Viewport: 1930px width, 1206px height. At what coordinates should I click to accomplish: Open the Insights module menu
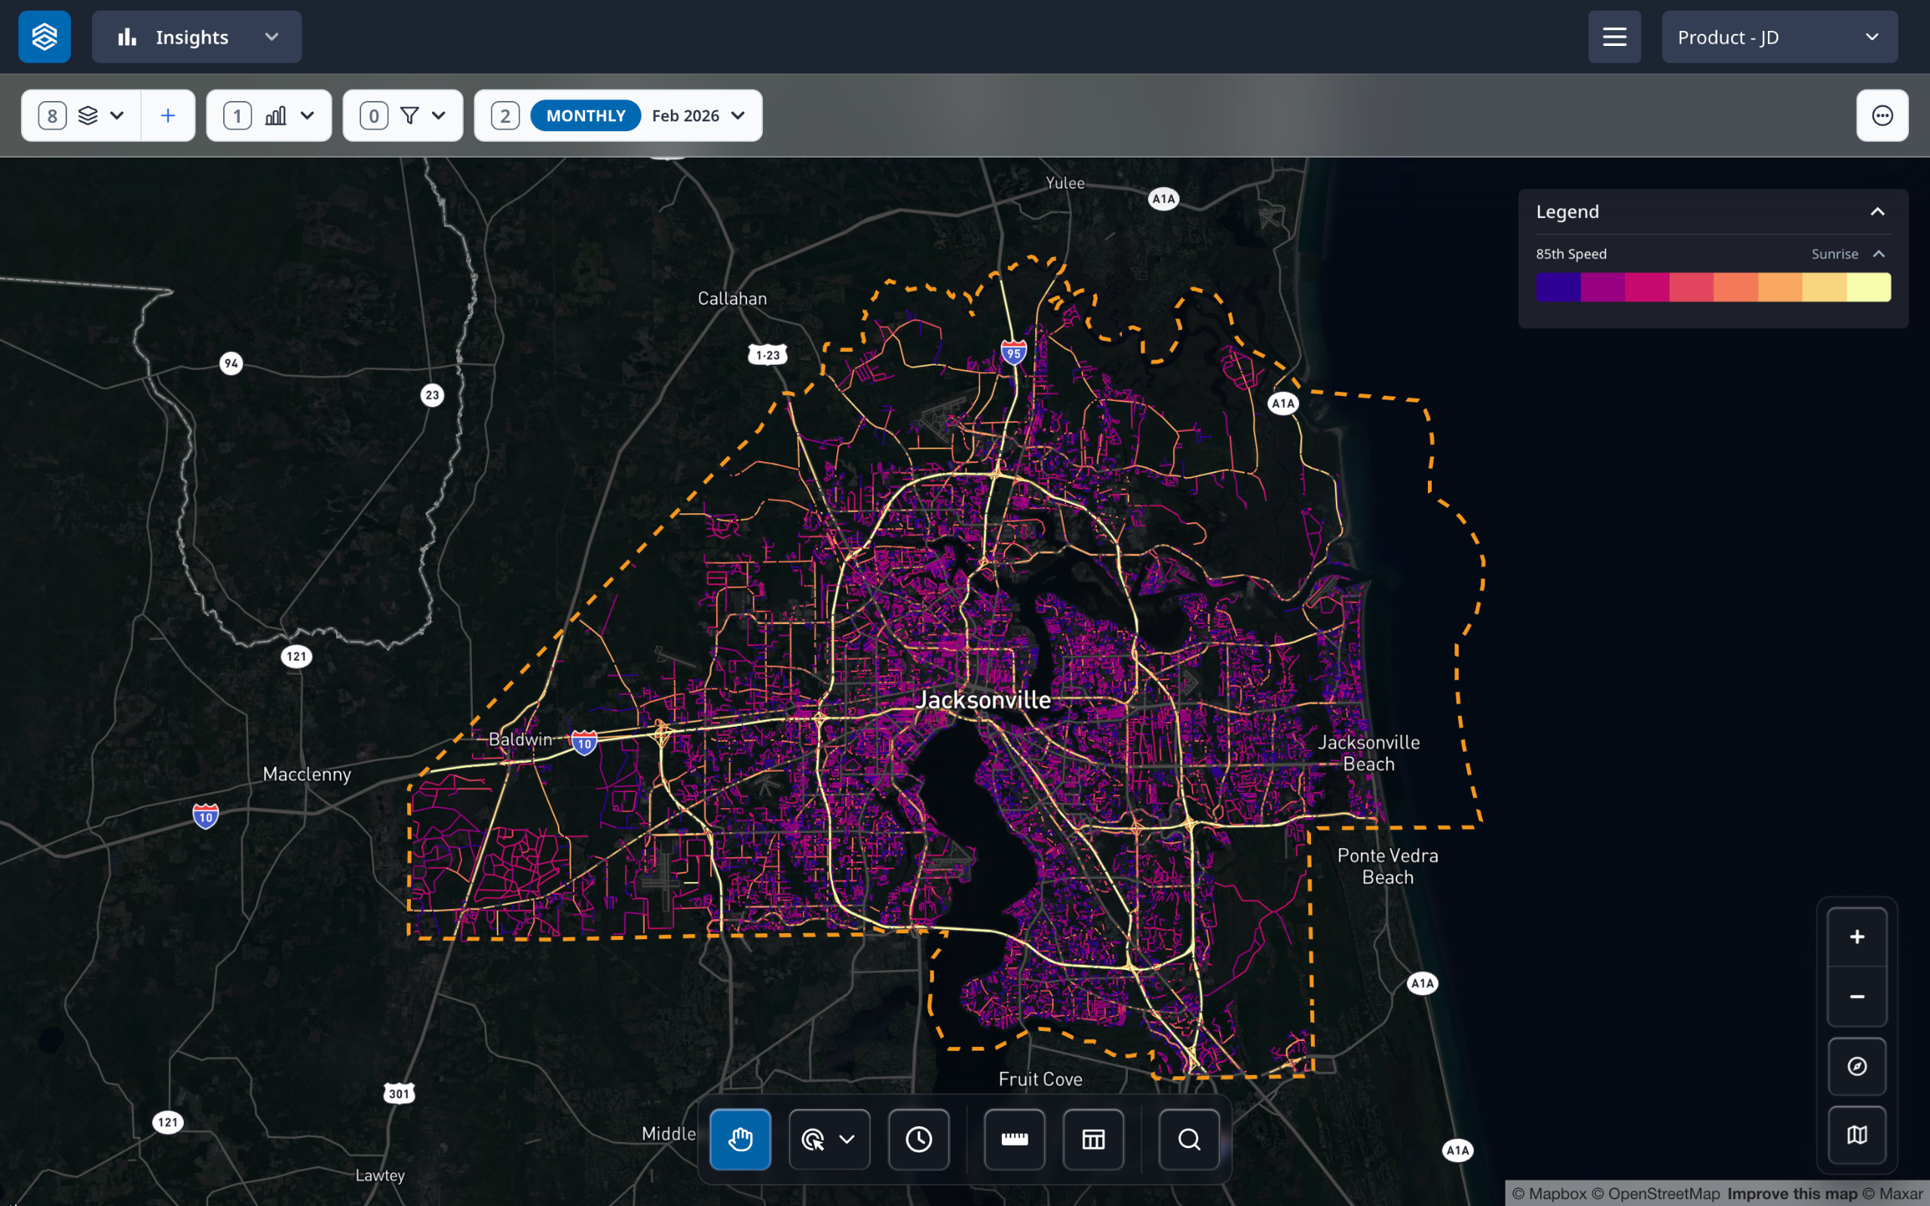(x=196, y=37)
